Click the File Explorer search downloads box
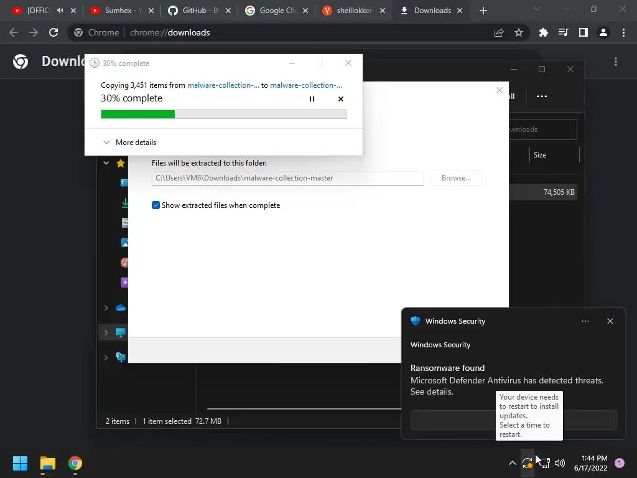The image size is (637, 478). pos(542,129)
